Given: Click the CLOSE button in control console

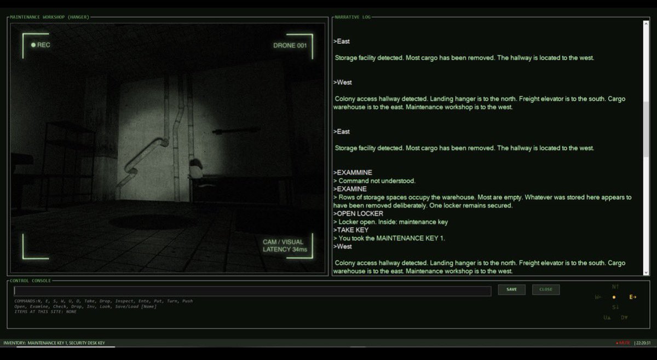Looking at the screenshot, I should pos(546,289).
